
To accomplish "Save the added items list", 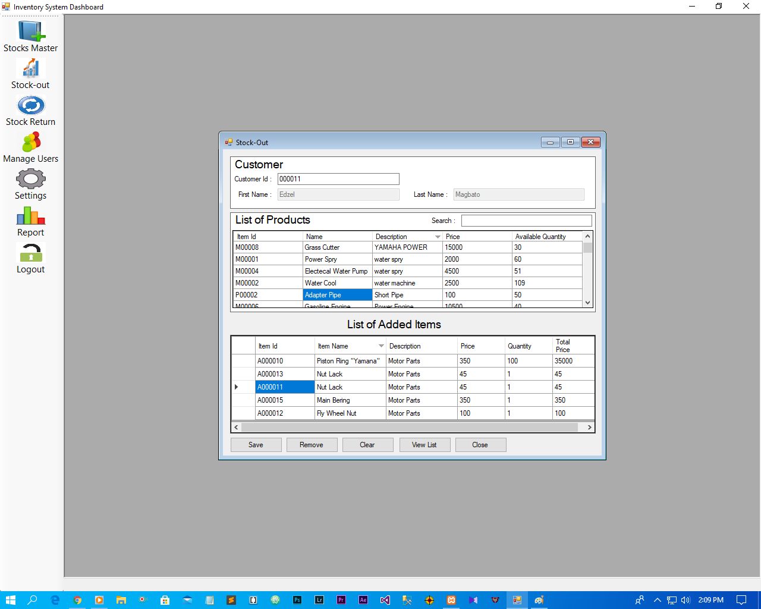I will pyautogui.click(x=256, y=444).
